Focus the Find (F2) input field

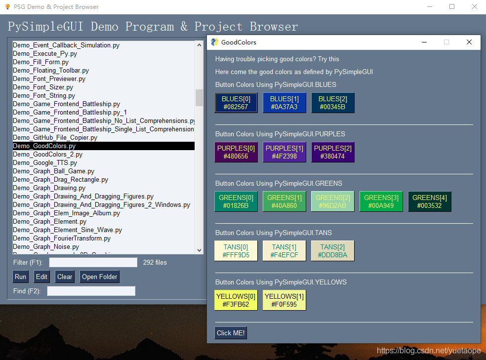[x=91, y=291]
